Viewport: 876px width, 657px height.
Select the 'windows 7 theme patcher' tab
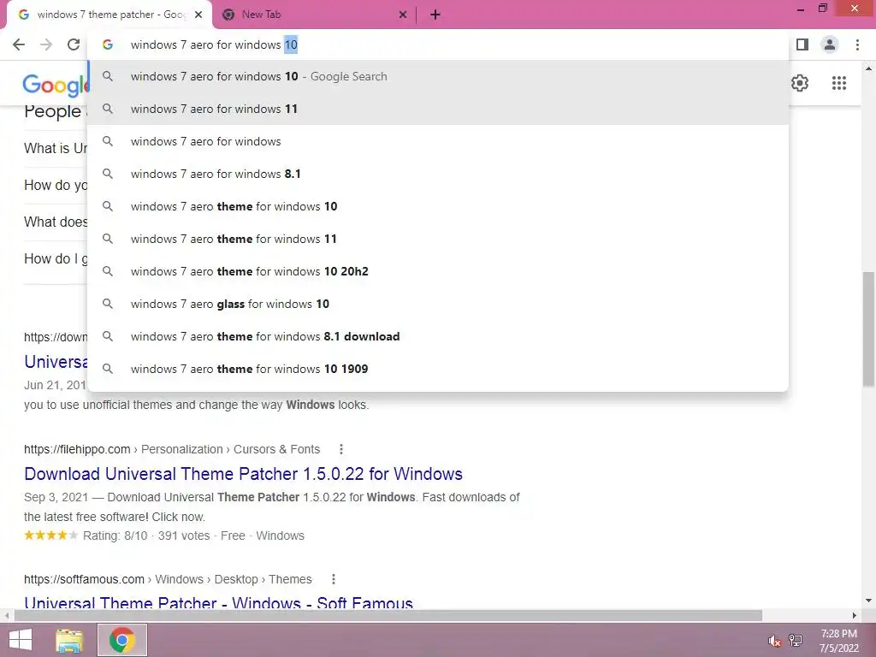coord(109,15)
